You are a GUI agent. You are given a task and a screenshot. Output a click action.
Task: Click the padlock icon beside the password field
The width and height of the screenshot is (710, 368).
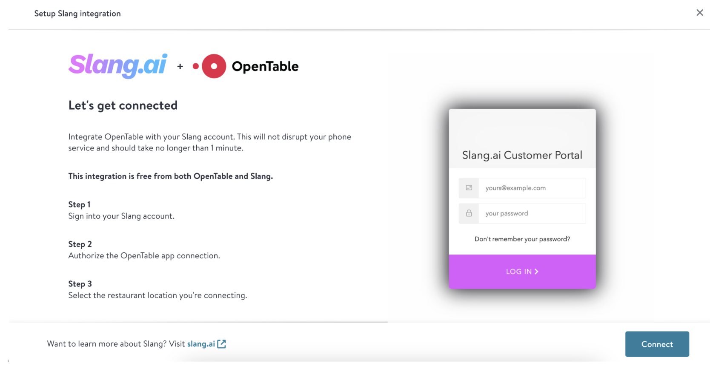(x=469, y=213)
